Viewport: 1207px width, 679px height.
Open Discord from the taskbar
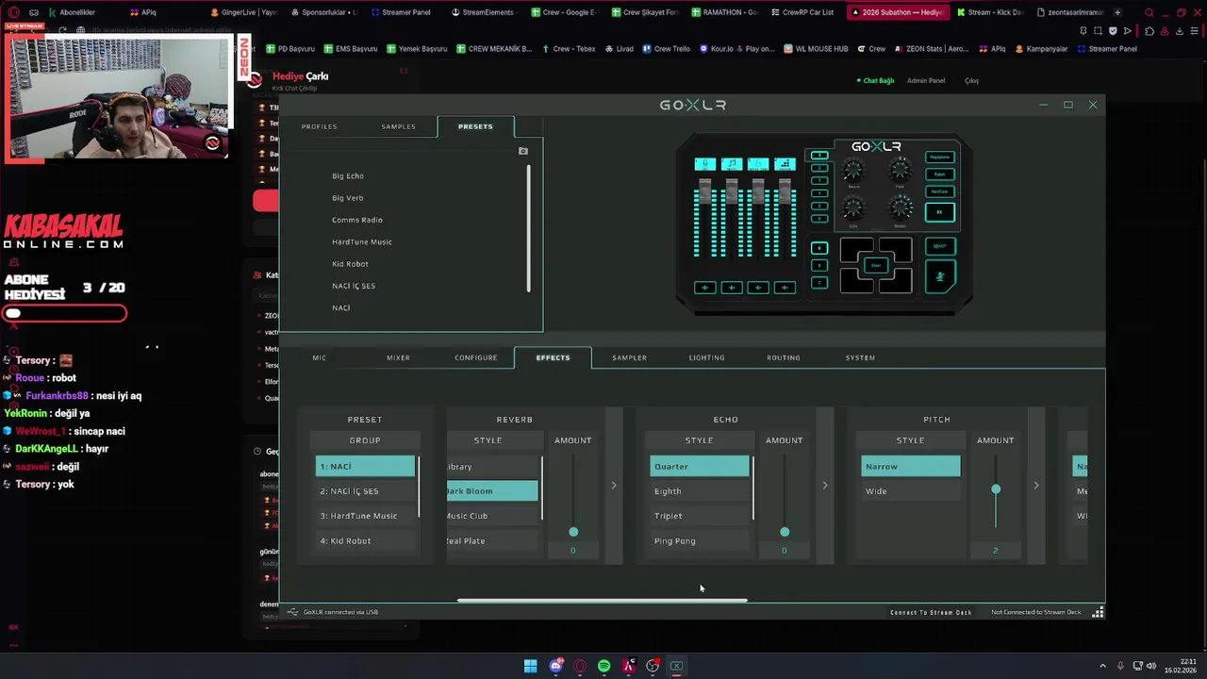coord(555,666)
